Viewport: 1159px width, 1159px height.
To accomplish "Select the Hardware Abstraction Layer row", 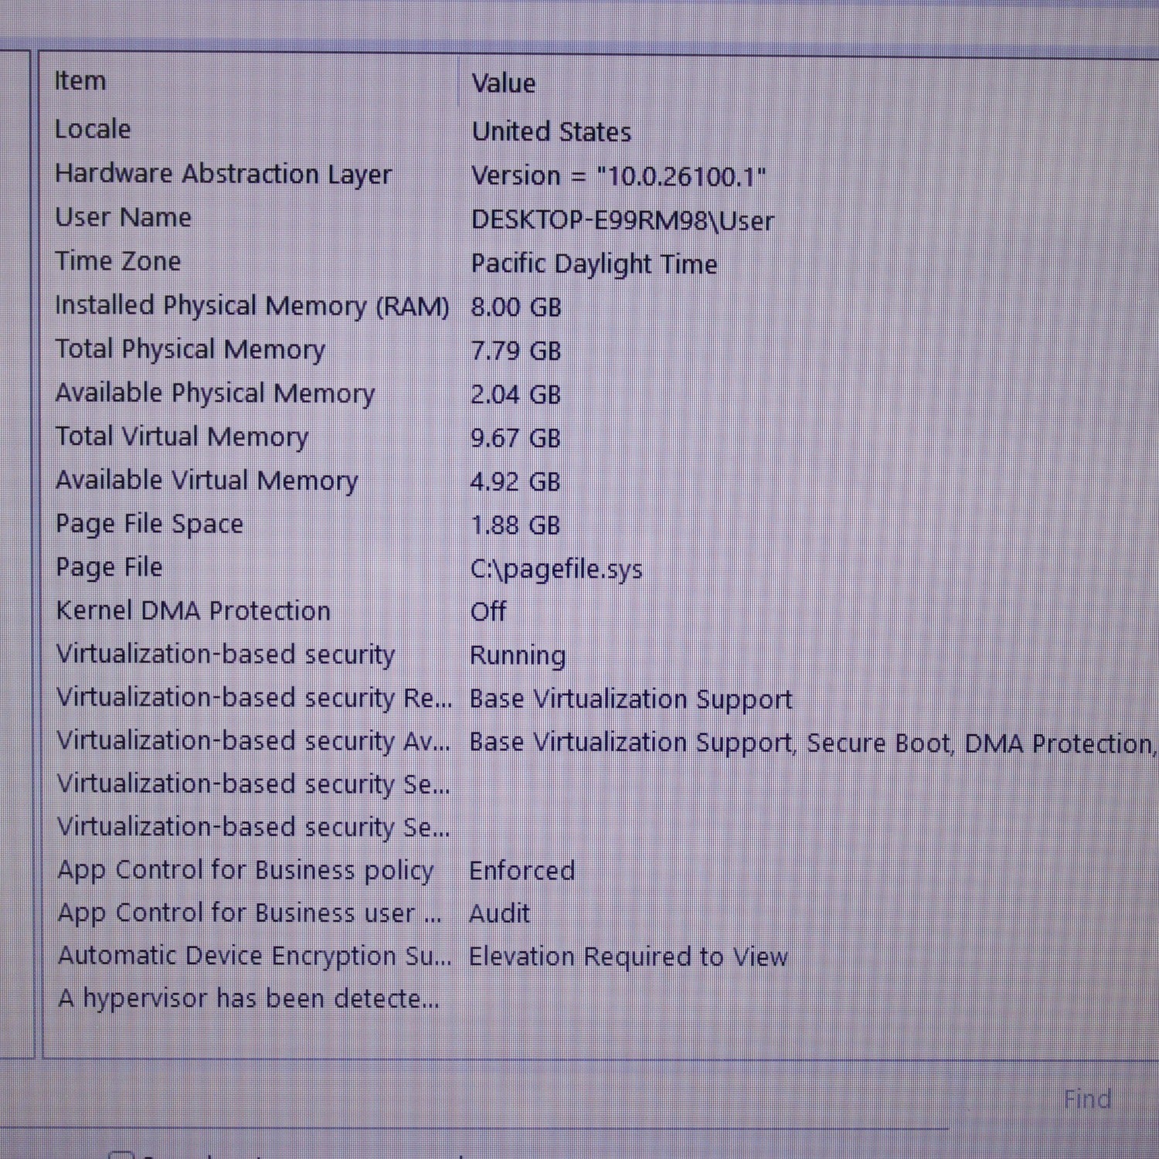I will coord(223,174).
